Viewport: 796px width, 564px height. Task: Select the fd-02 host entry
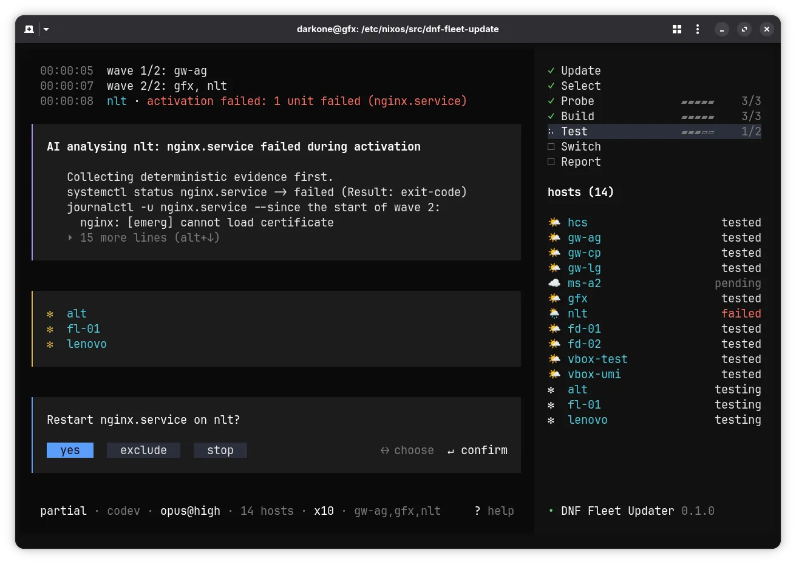[654, 344]
